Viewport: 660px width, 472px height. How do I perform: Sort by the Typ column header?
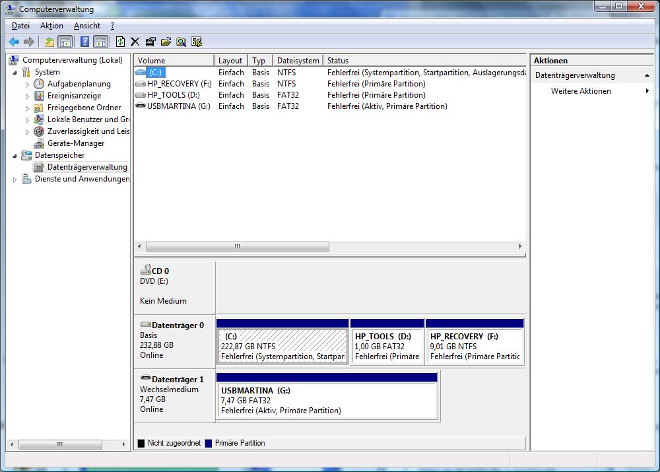[260, 60]
